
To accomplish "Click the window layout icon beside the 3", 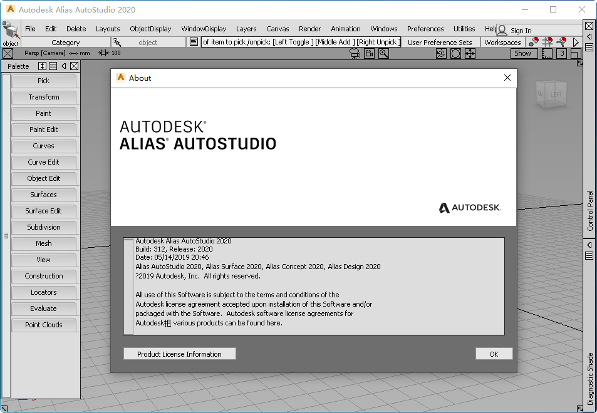I will click(x=574, y=53).
